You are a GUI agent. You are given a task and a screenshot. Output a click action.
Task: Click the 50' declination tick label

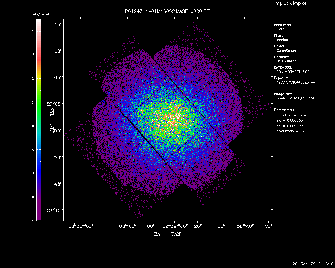point(59,157)
